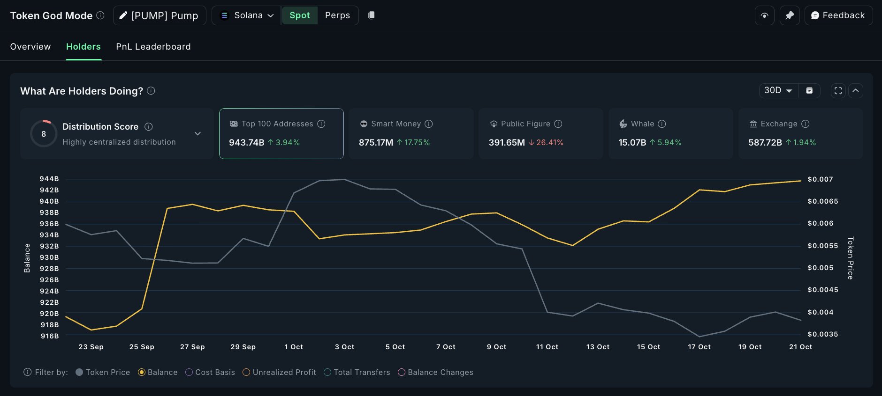
Task: Click info icon beside What Are Holders Doing
Action: [151, 91]
